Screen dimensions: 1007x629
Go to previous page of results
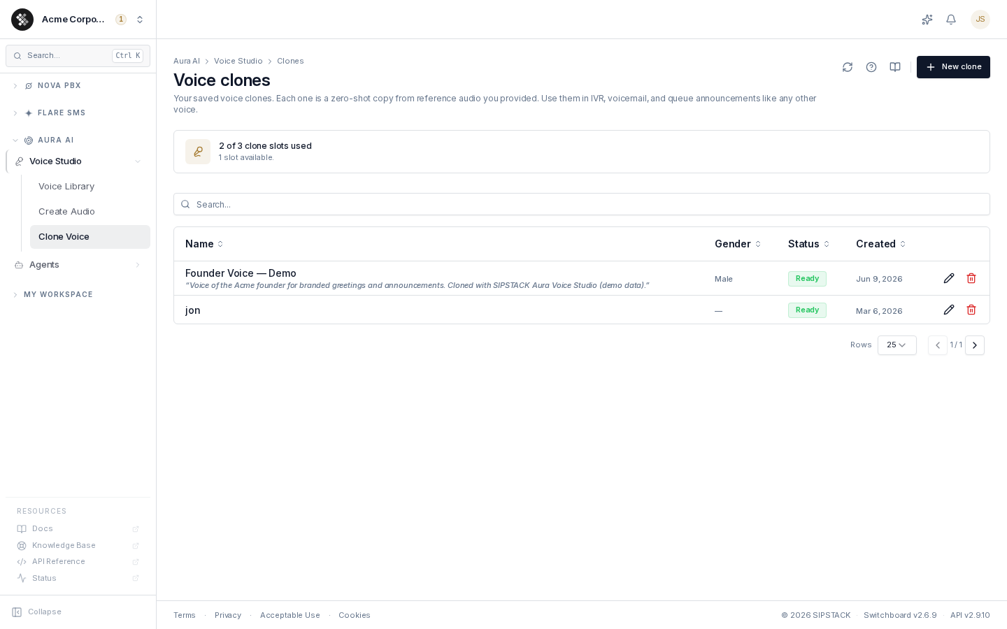(938, 345)
